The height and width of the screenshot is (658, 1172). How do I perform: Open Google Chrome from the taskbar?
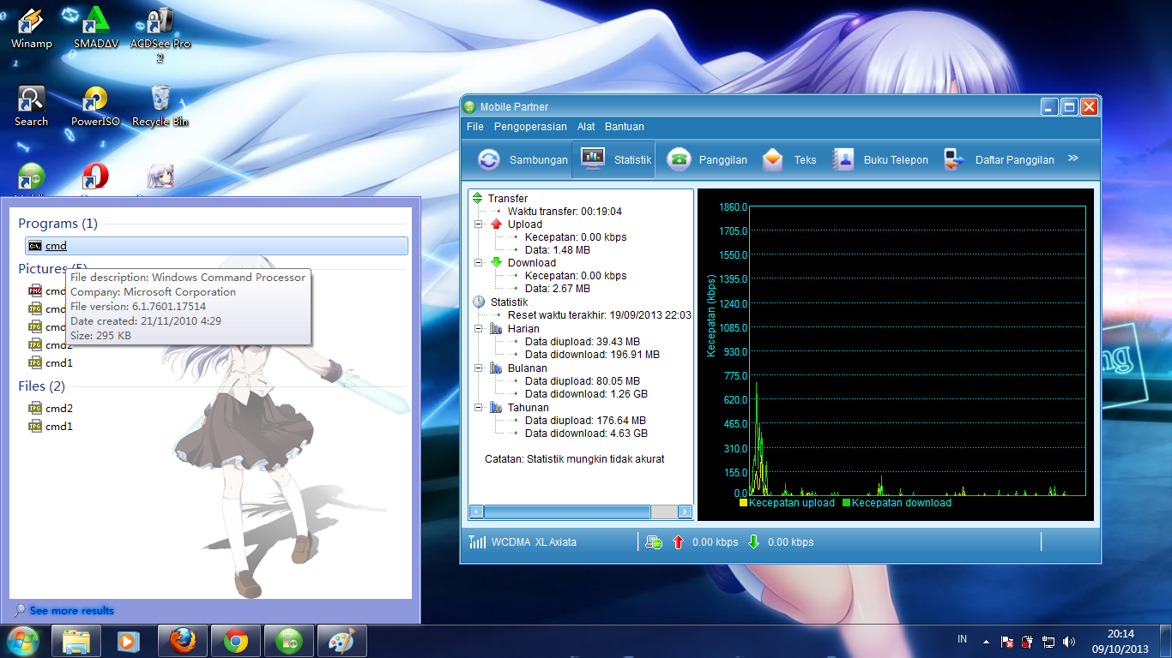tap(236, 641)
